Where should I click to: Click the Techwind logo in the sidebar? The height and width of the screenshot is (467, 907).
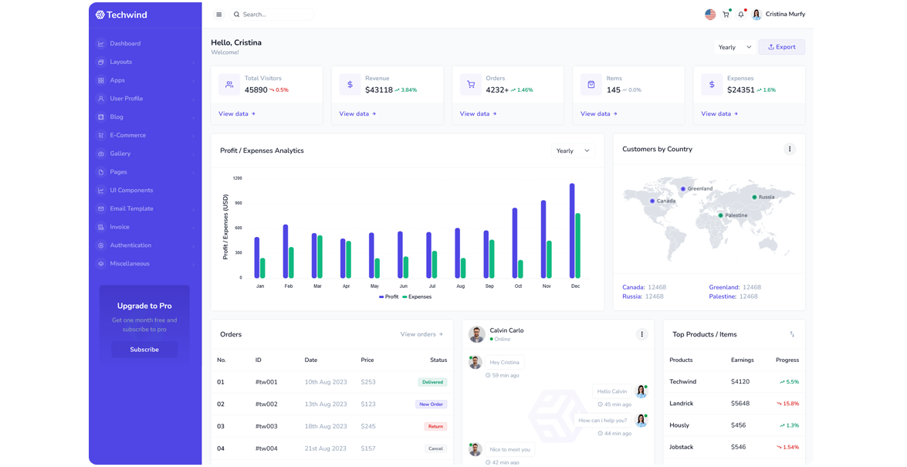tap(120, 14)
